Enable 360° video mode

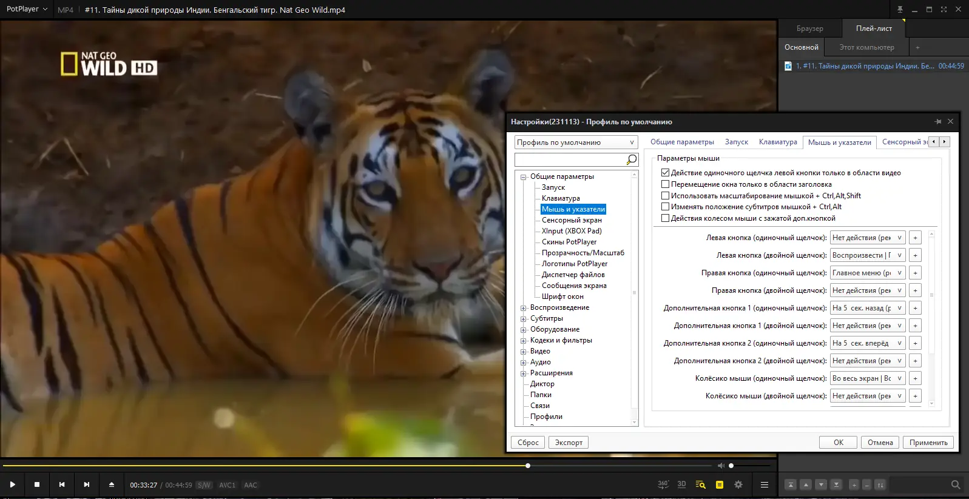[663, 484]
